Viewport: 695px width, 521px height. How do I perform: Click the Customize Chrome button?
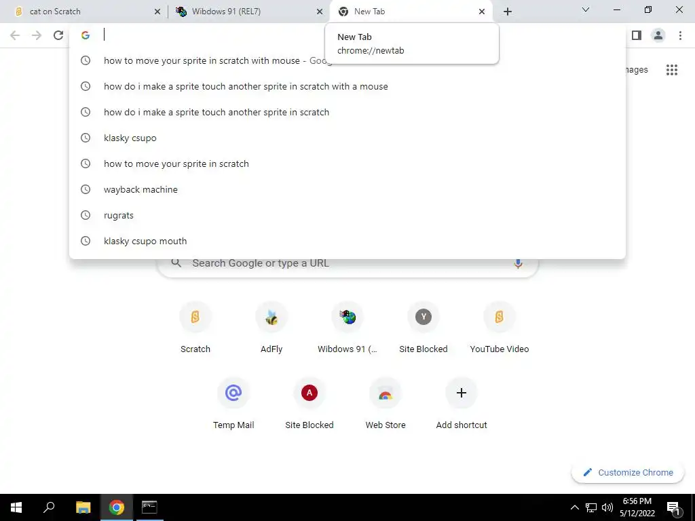point(628,472)
